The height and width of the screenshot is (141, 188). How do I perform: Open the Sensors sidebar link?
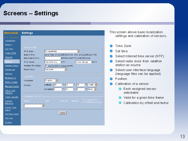[9, 57]
